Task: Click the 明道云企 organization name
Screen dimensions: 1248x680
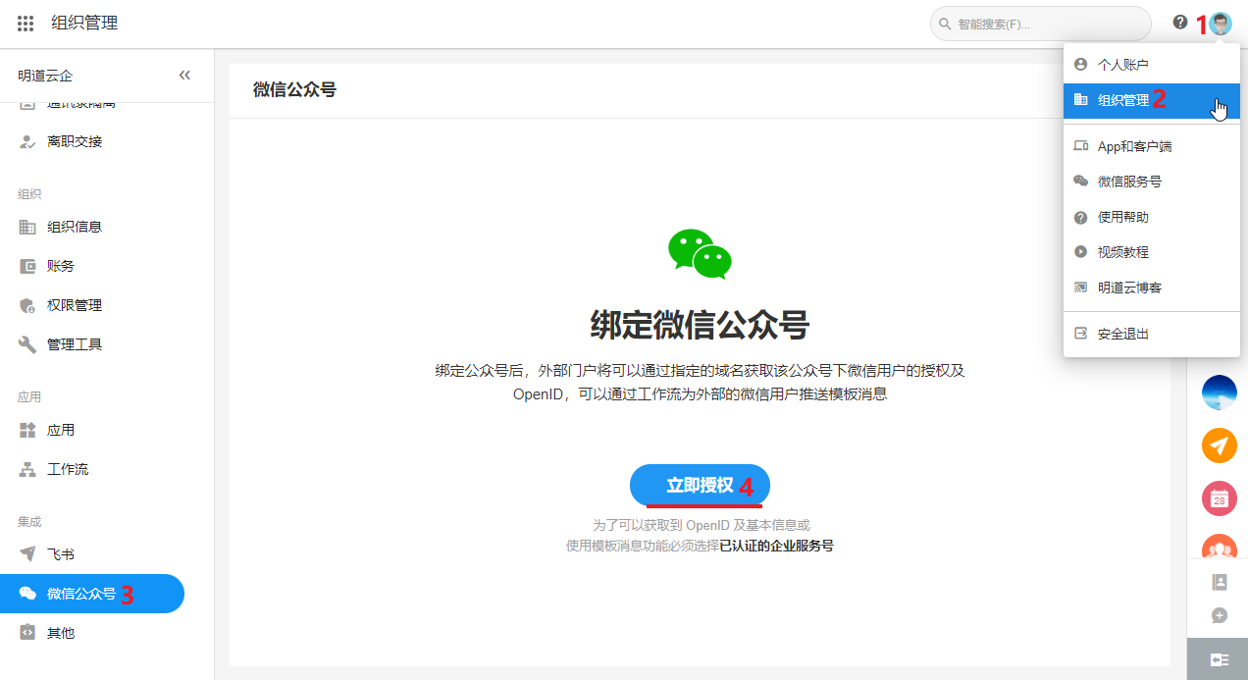Action: pos(45,76)
